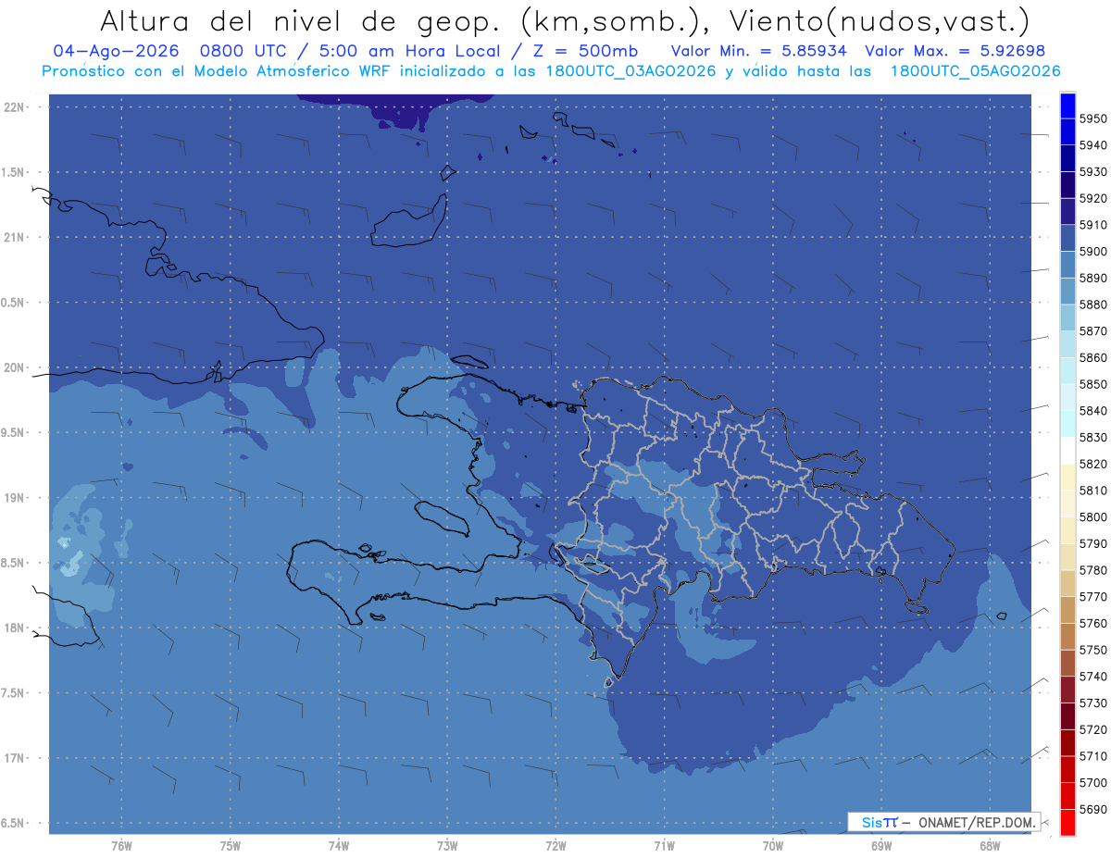The image size is (1111, 858).
Task: Click the latitude label '17N'
Action: click(15, 758)
